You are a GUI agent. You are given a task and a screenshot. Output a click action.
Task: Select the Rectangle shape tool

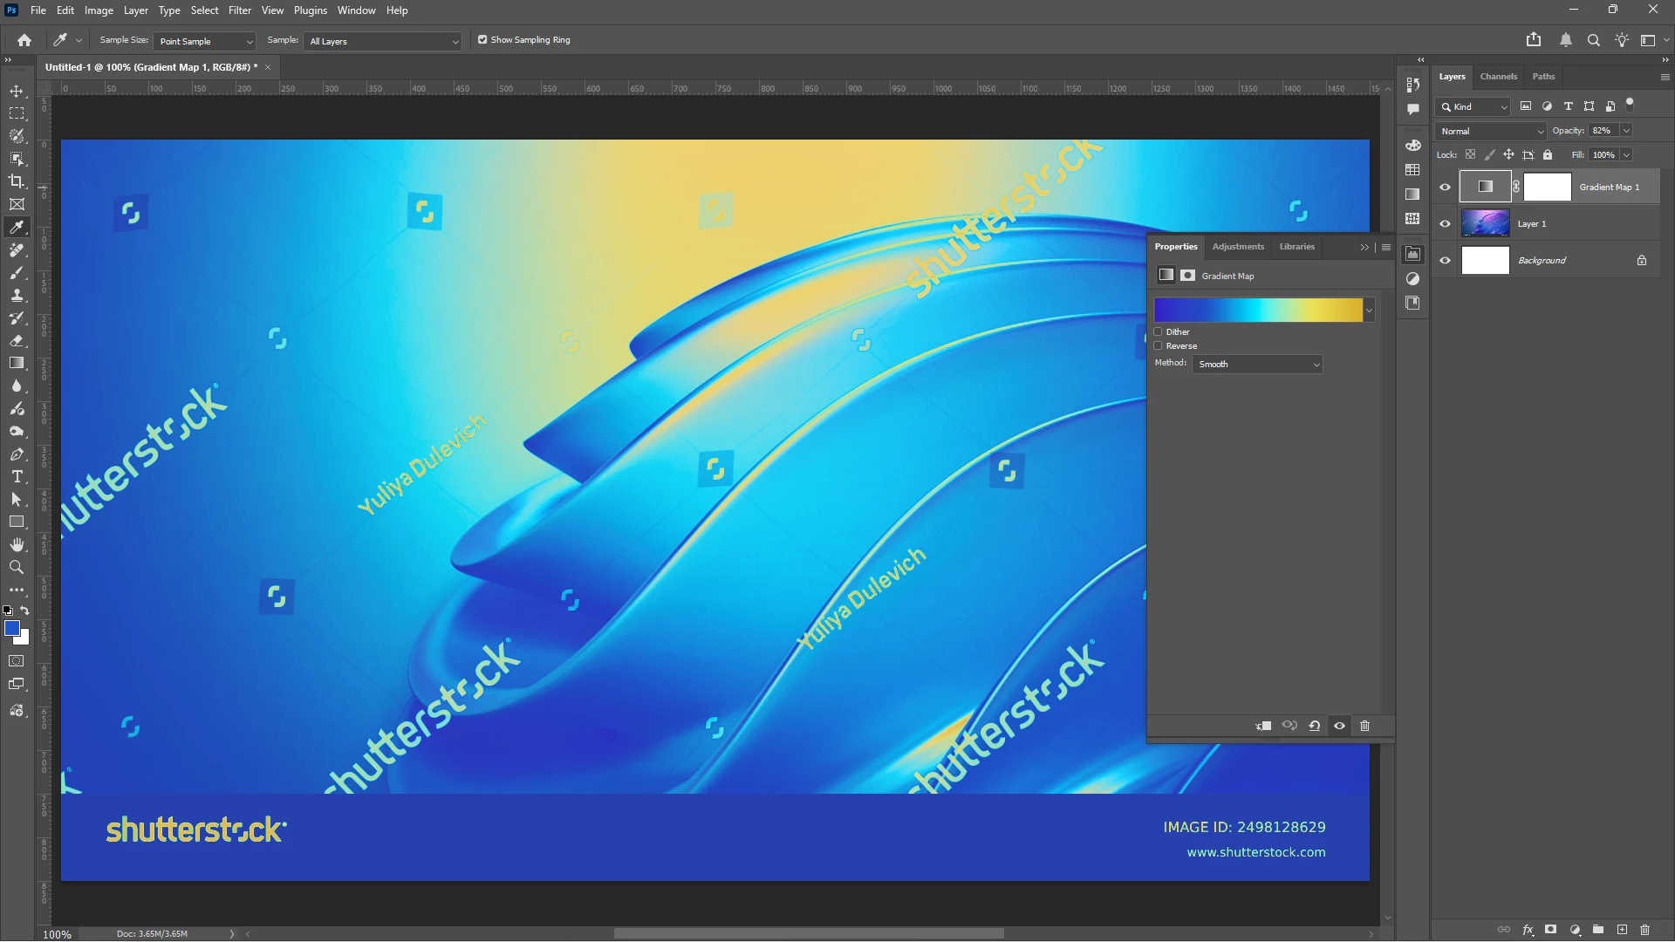point(17,522)
